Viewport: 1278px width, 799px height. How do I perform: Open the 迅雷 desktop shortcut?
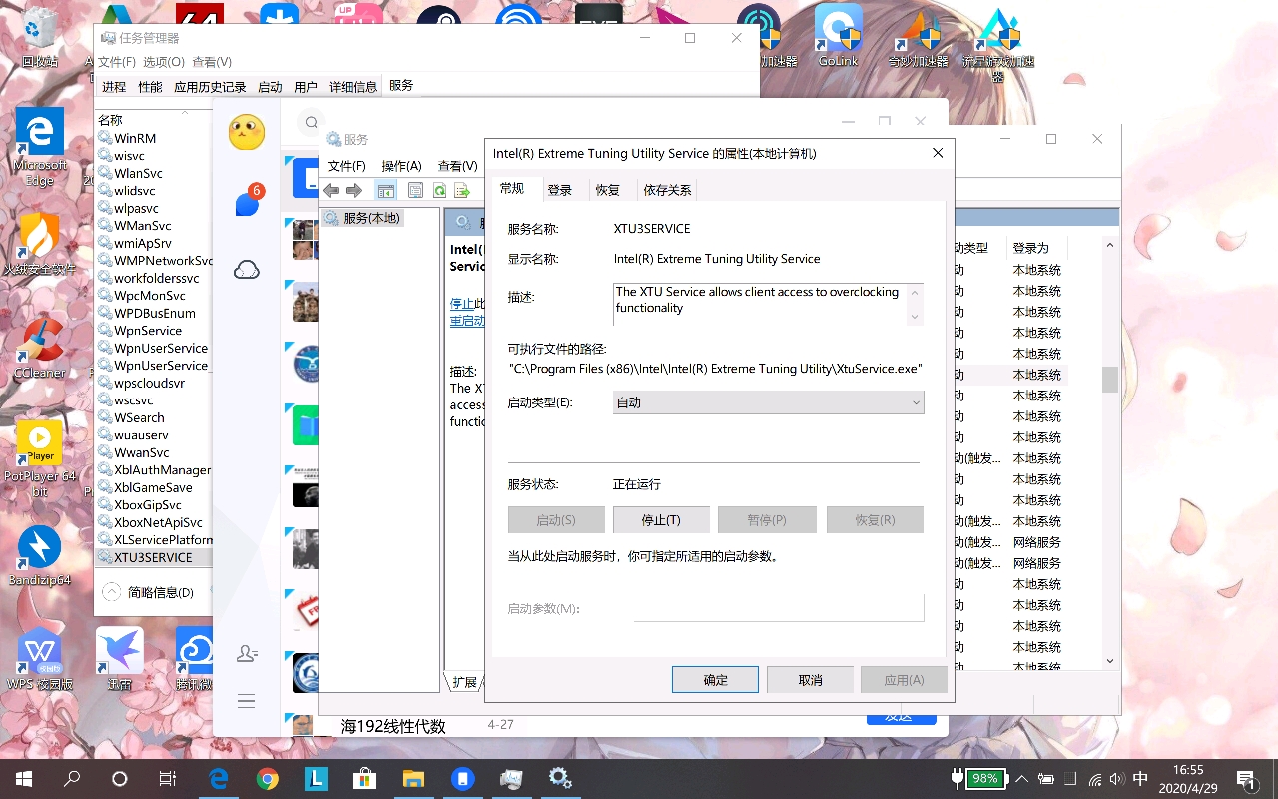tap(120, 660)
